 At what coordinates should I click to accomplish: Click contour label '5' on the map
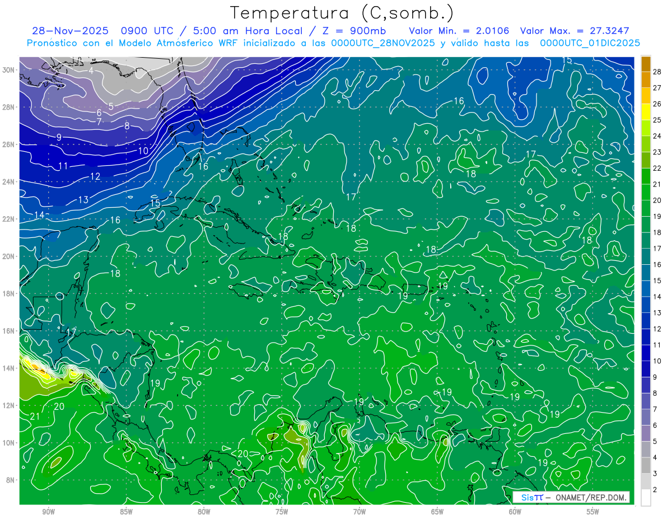111,106
